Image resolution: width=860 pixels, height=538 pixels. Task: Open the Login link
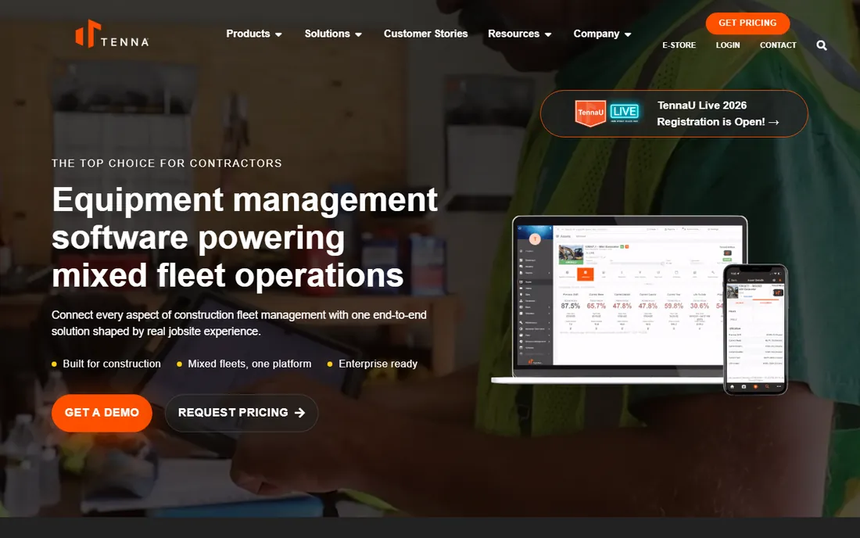coord(728,45)
